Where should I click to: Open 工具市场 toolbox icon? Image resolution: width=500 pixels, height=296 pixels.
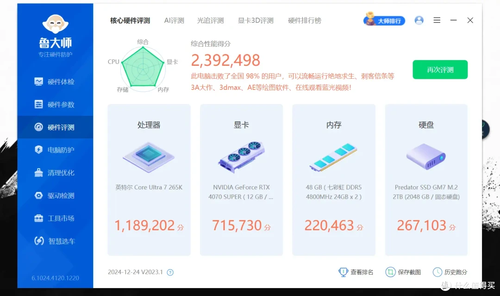point(38,218)
